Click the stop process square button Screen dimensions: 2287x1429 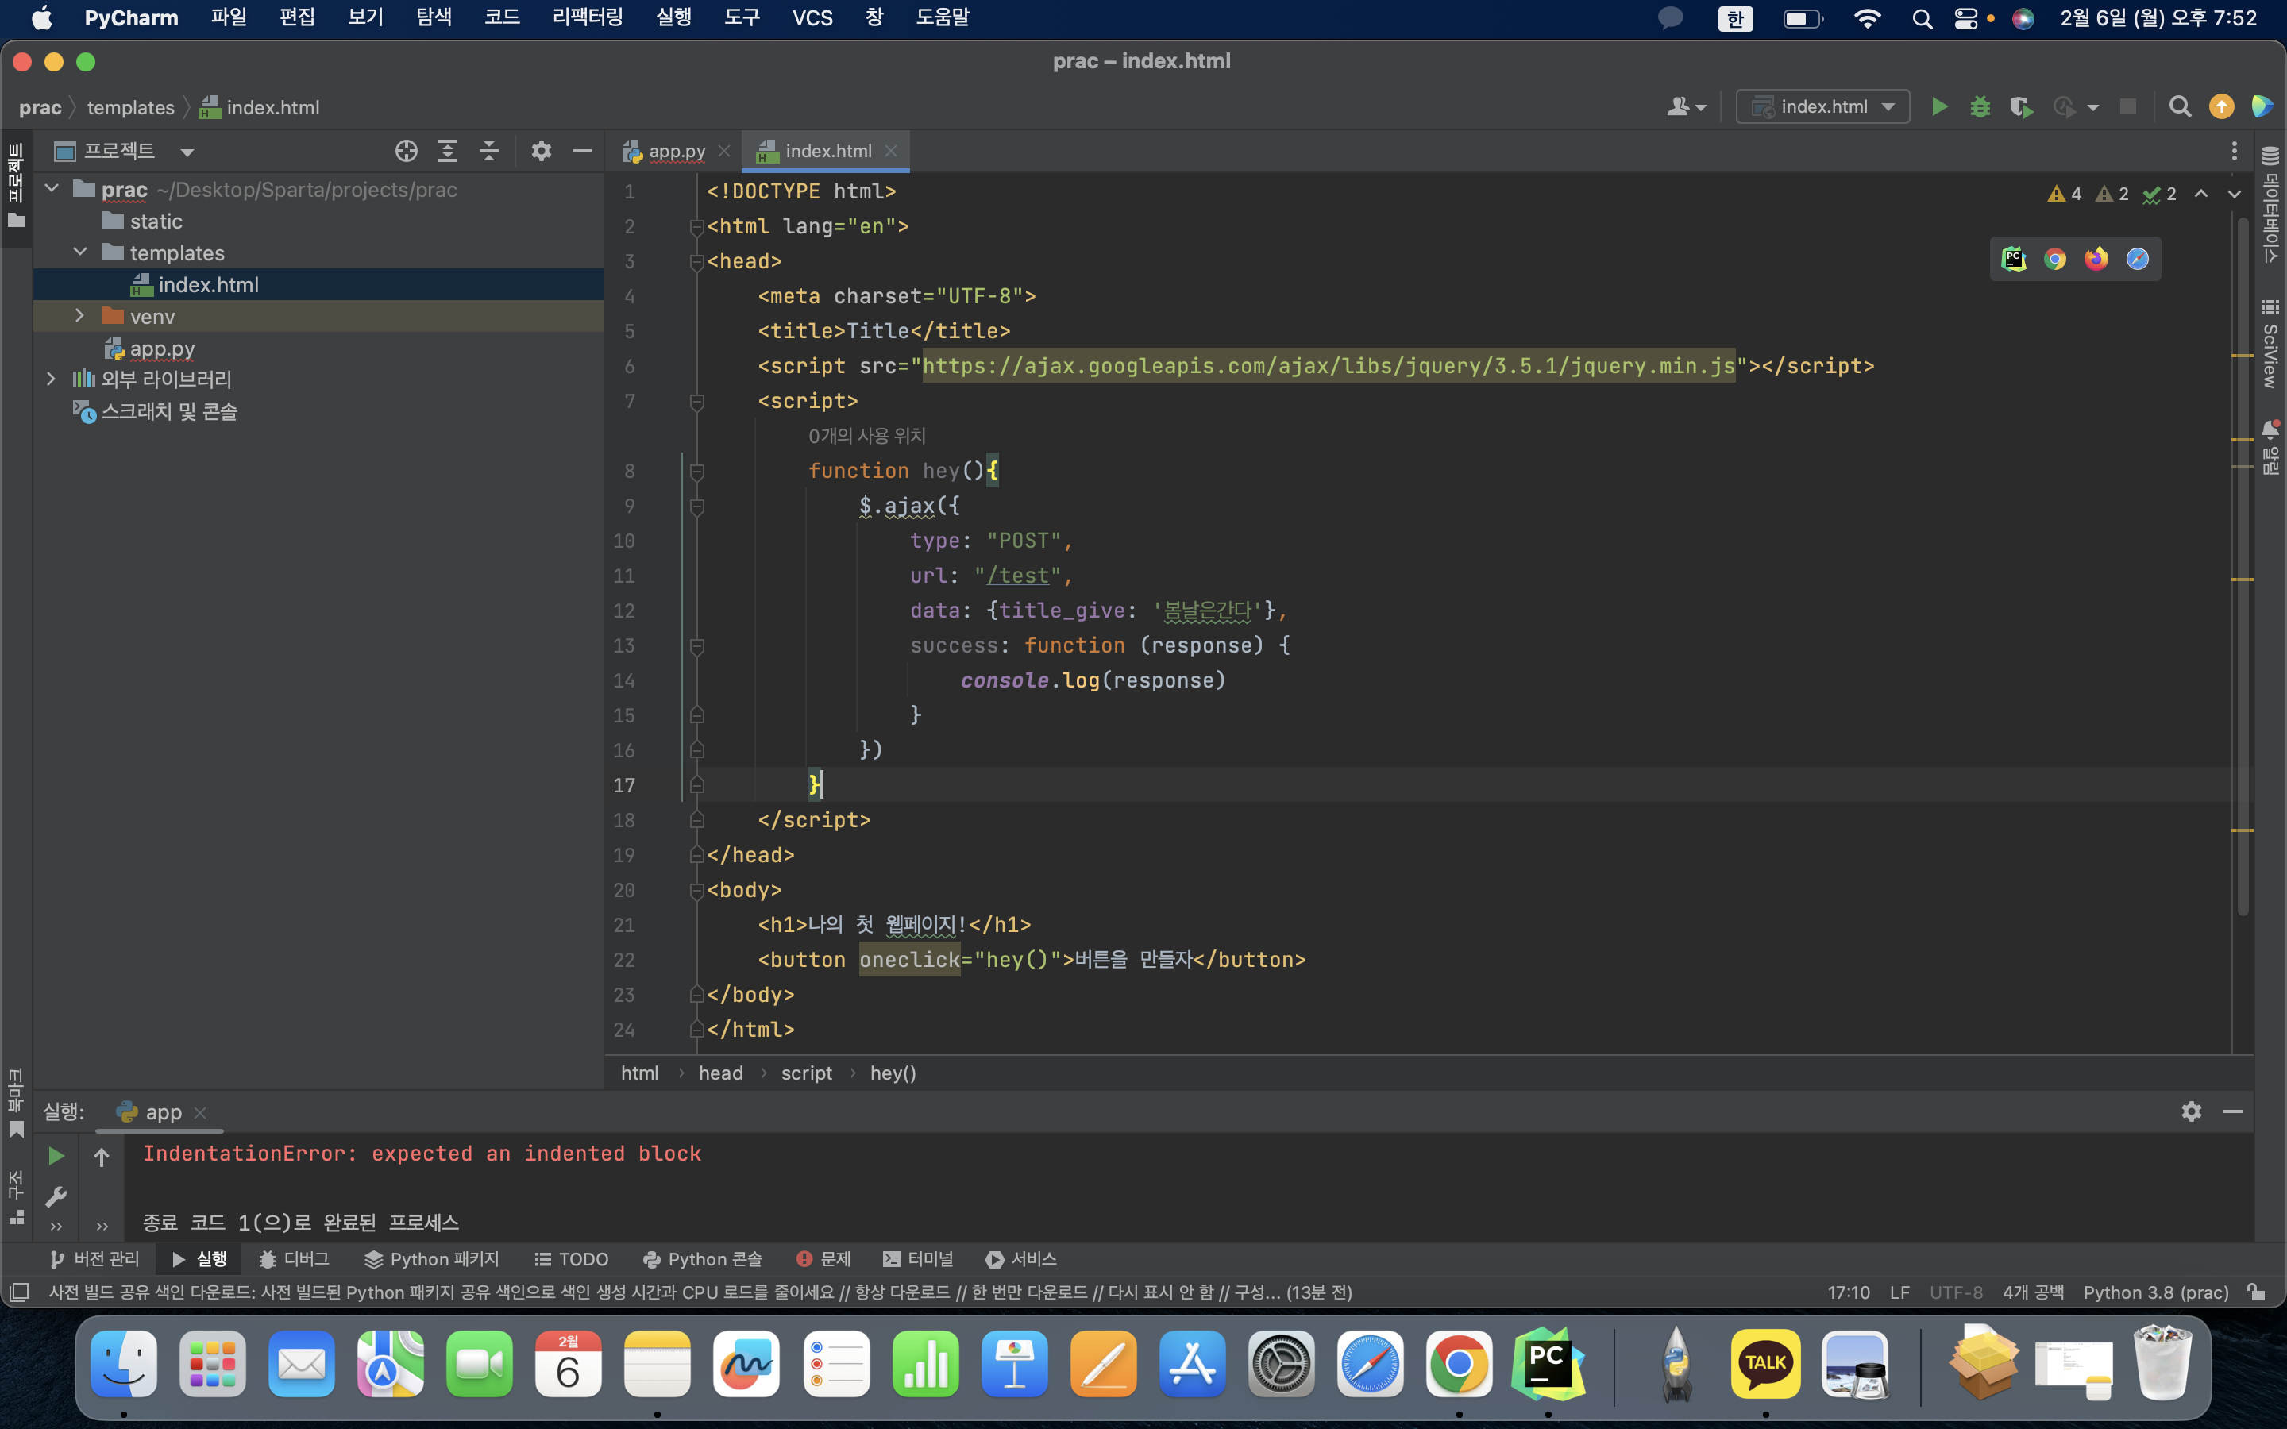2127,107
